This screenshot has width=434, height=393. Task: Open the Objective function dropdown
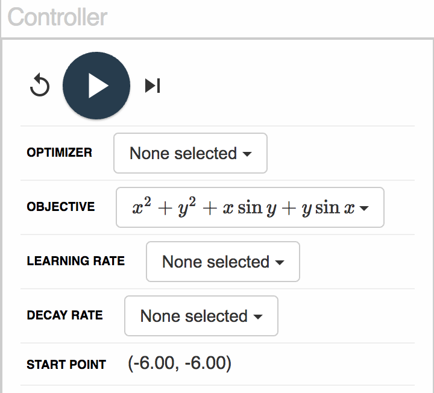pos(250,207)
